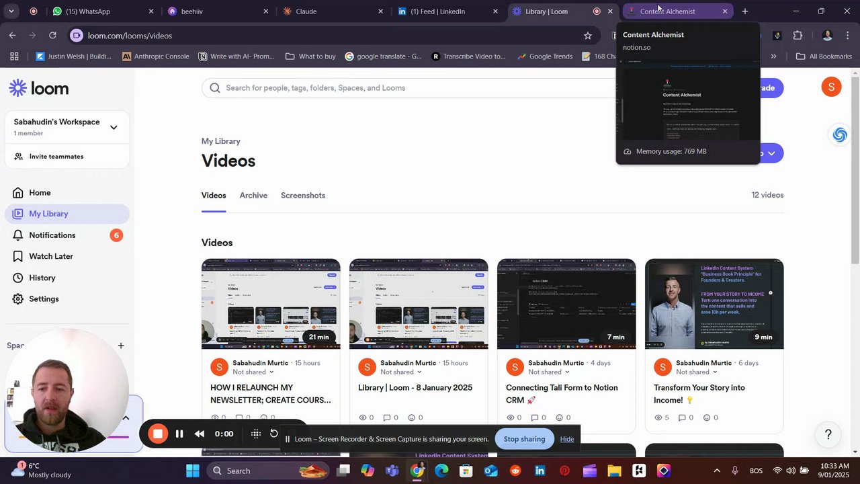The height and width of the screenshot is (484, 860).
Task: Click the Windows taskbar Search box
Action: click(x=269, y=471)
